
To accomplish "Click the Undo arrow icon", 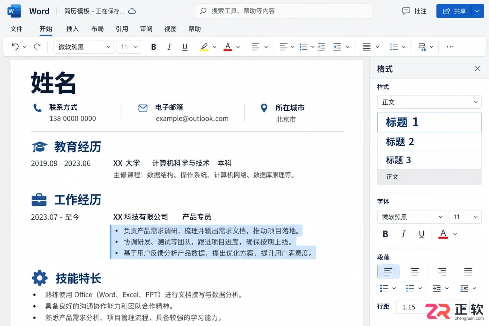I will click(x=15, y=47).
